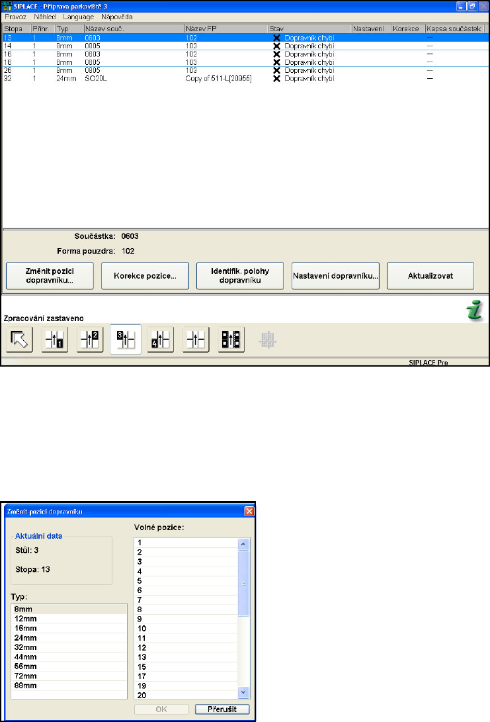Select the parking area 2 icon

pos(90,339)
